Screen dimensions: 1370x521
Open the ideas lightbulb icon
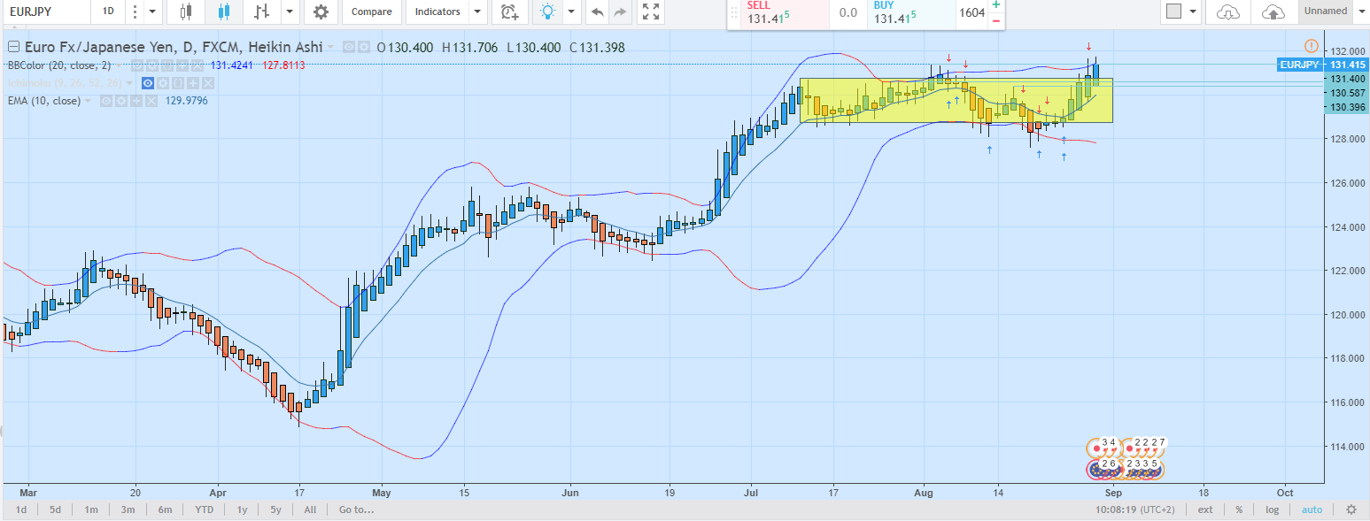pos(548,11)
